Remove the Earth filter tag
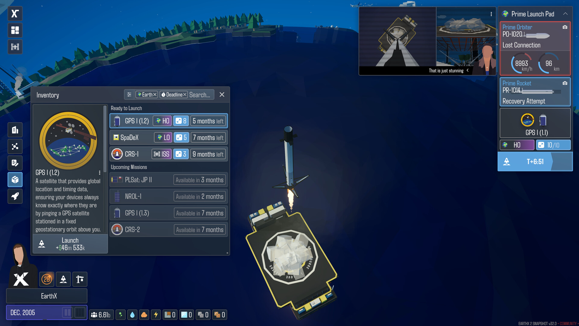 [x=155, y=95]
